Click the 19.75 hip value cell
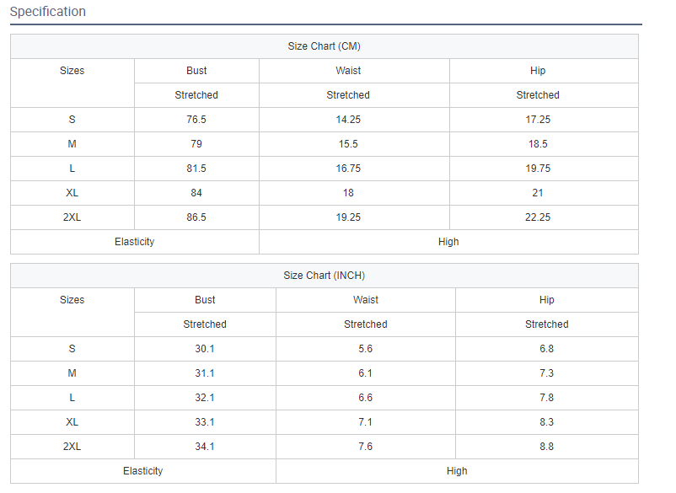This screenshot has height=493, width=676. point(538,169)
